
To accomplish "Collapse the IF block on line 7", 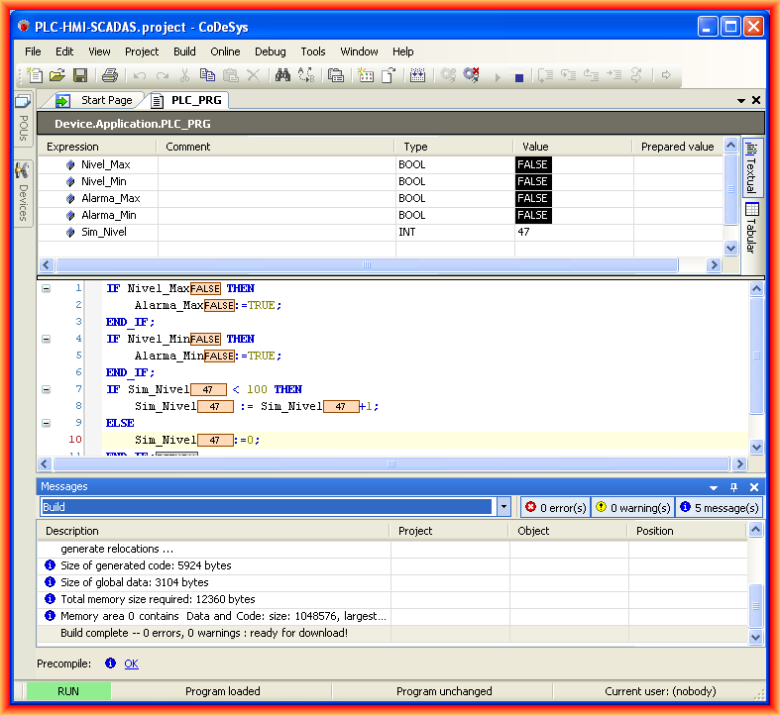I will pyautogui.click(x=46, y=389).
